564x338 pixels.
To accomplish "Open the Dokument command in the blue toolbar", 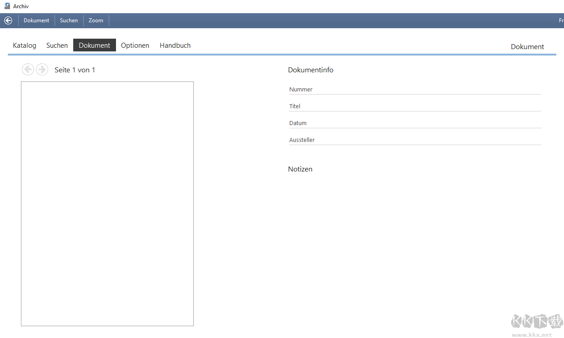I will click(x=36, y=20).
